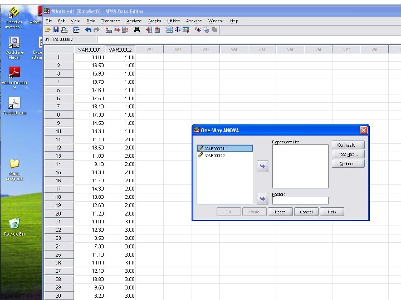
Task: Click the Reset button
Action: (280, 212)
